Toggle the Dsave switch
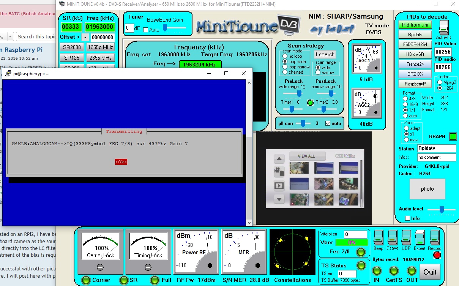The height and width of the screenshot is (286, 459). [x=393, y=238]
